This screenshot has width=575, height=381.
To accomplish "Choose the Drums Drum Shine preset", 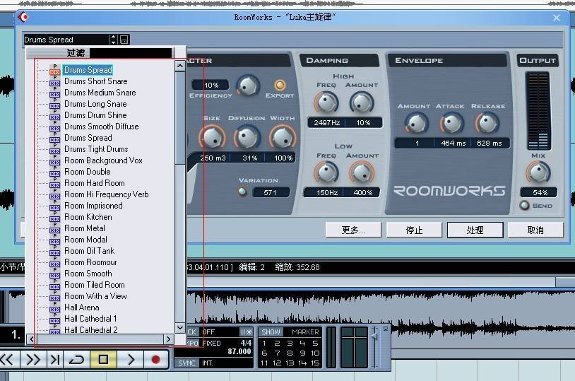I will 95,115.
